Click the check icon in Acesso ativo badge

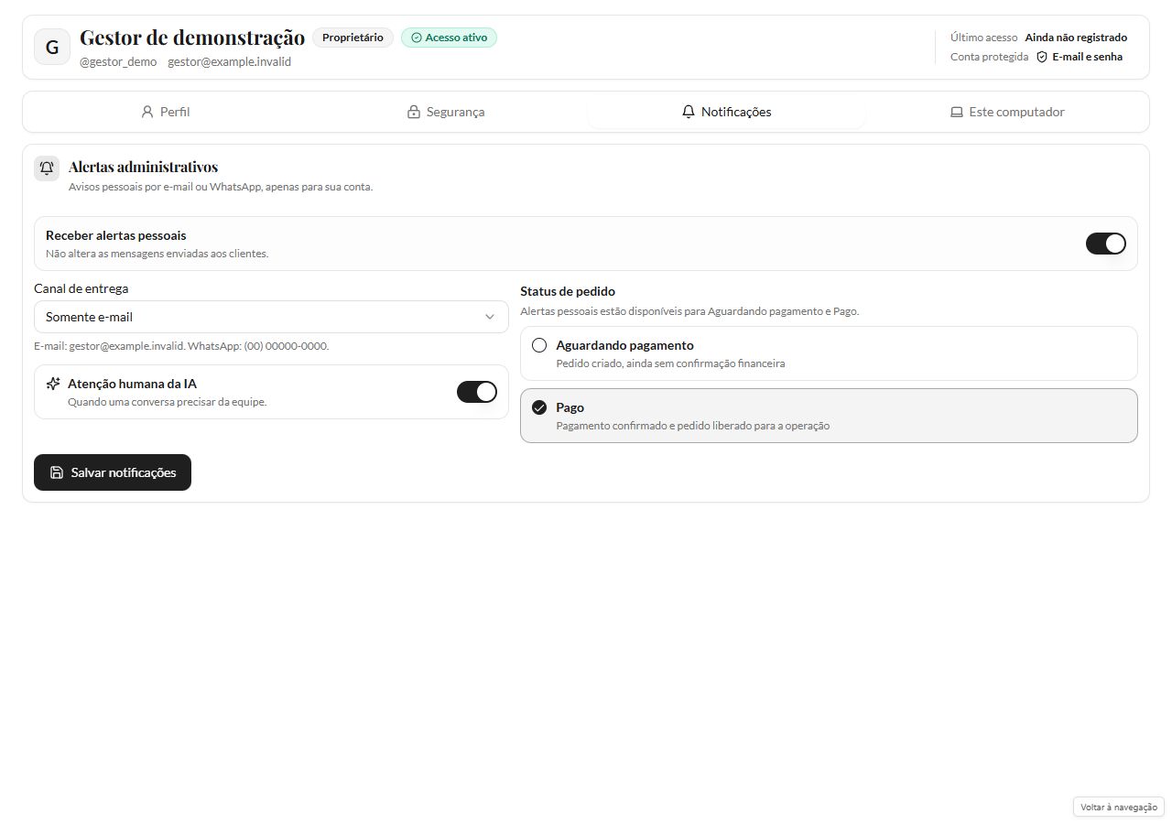pyautogui.click(x=417, y=38)
